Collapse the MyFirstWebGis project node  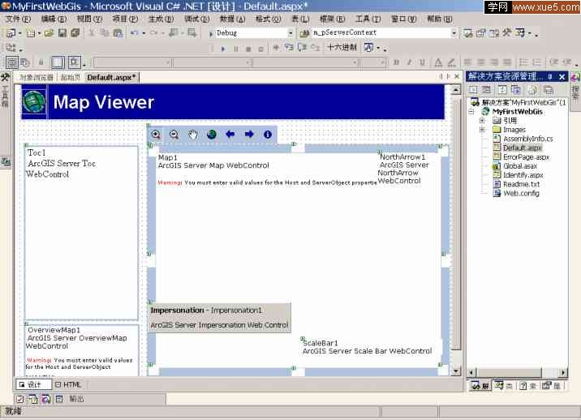(x=471, y=111)
